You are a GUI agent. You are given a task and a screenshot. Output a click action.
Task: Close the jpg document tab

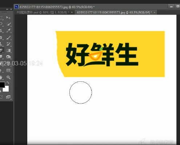(x=155, y=12)
